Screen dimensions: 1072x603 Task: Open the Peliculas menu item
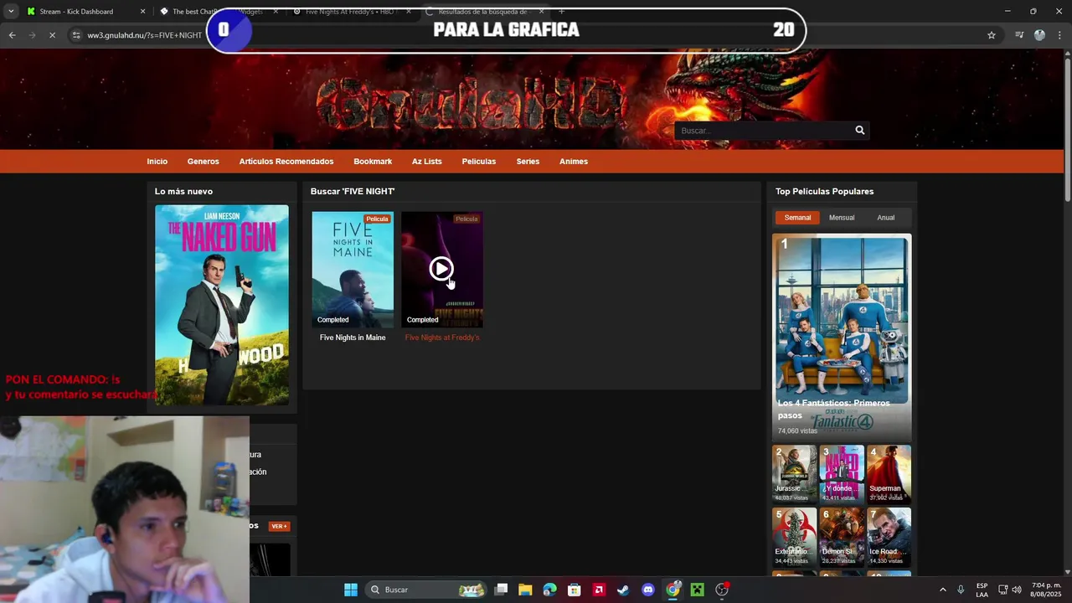point(479,162)
